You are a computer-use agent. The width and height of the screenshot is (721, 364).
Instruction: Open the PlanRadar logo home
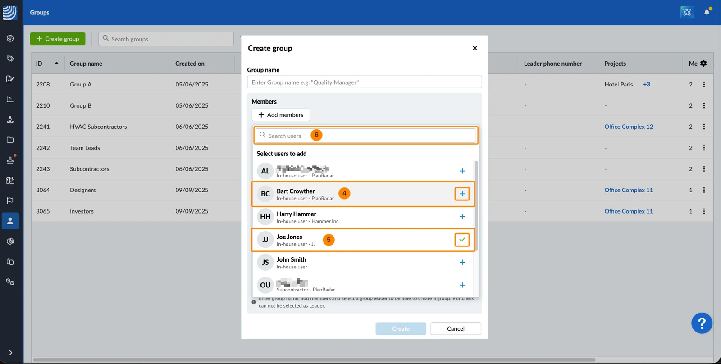9,13
